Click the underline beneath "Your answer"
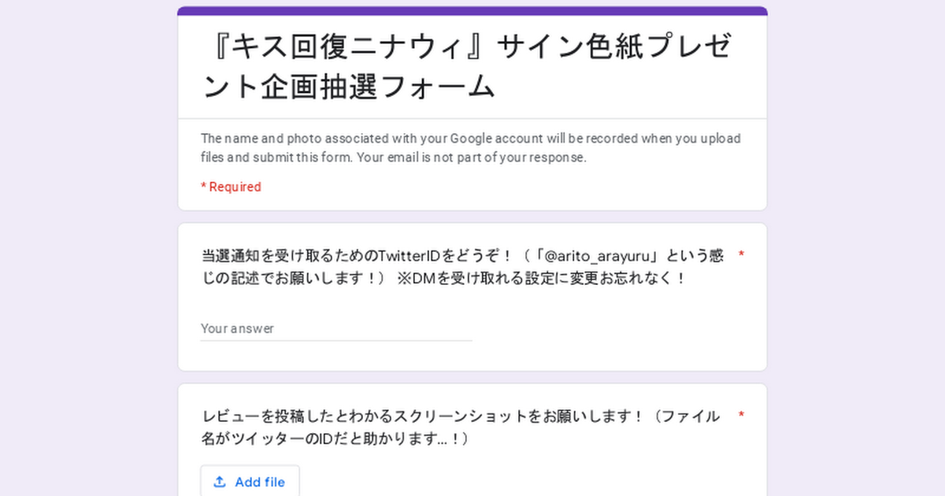Viewport: 945px width, 496px height. [336, 341]
